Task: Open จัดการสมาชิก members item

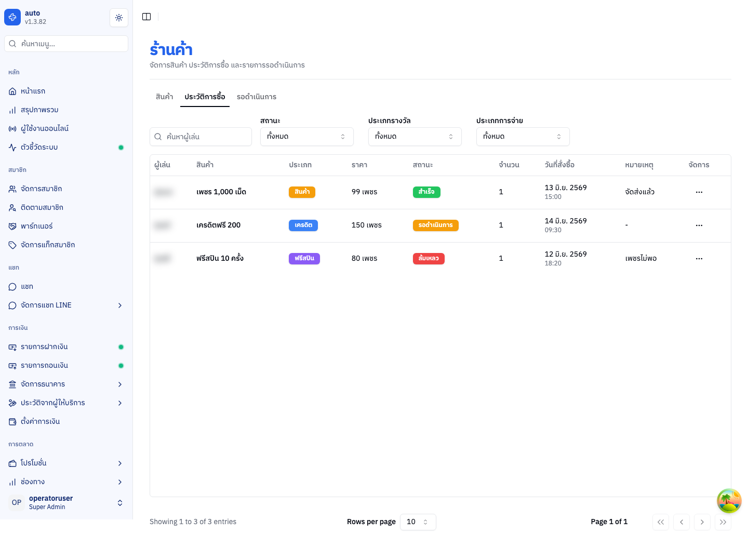Action: 66,189
